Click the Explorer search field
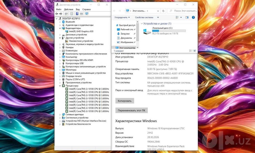This screenshot has height=153, width=255. pos(182,11)
